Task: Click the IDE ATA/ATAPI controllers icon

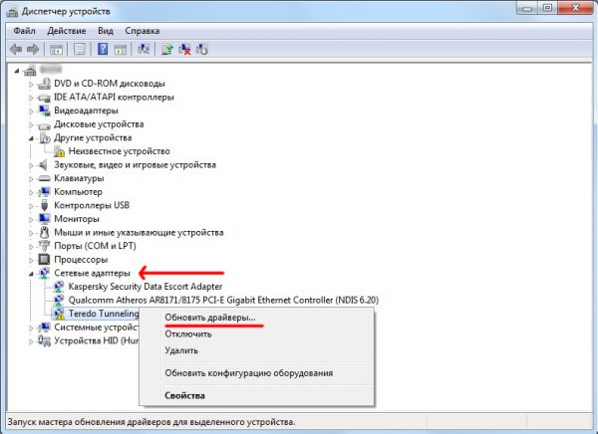Action: (x=44, y=98)
